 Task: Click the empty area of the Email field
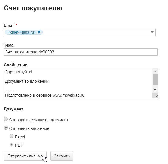(x=96, y=32)
